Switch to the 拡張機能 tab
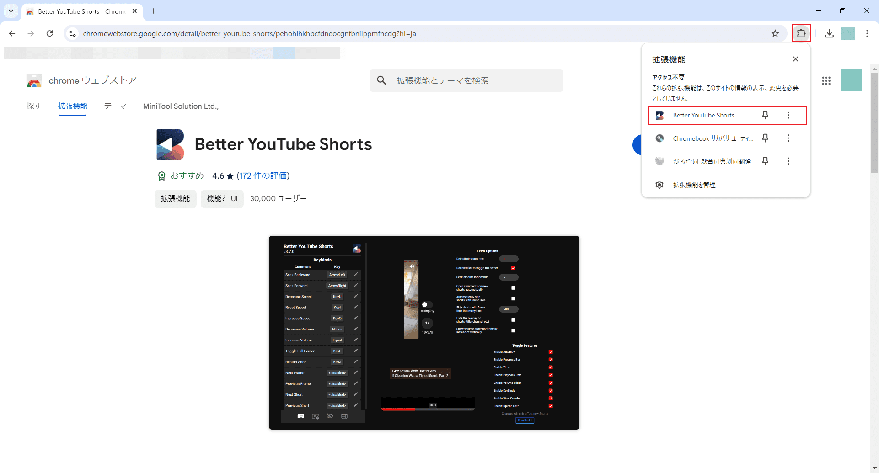This screenshot has width=879, height=473. click(x=73, y=106)
